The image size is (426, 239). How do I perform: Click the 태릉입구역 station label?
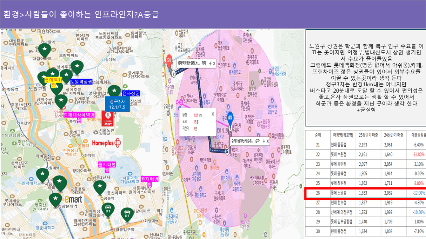pyautogui.click(x=124, y=229)
